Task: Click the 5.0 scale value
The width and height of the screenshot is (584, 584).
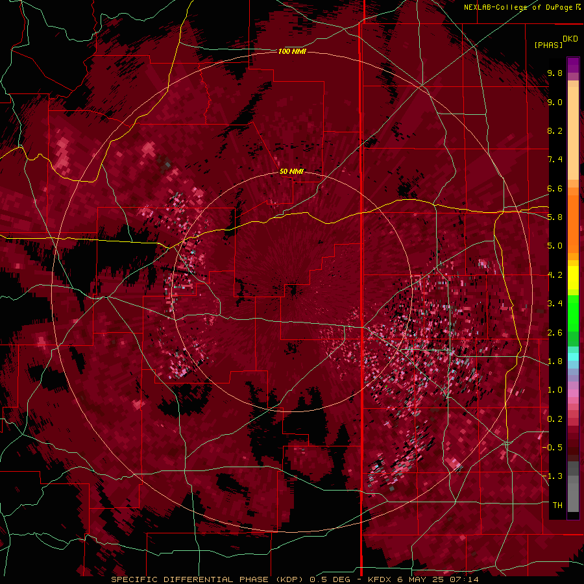Action: click(x=555, y=246)
